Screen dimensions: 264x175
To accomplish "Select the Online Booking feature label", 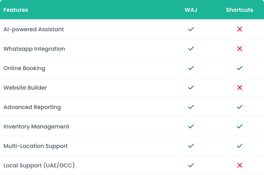I will pos(24,68).
